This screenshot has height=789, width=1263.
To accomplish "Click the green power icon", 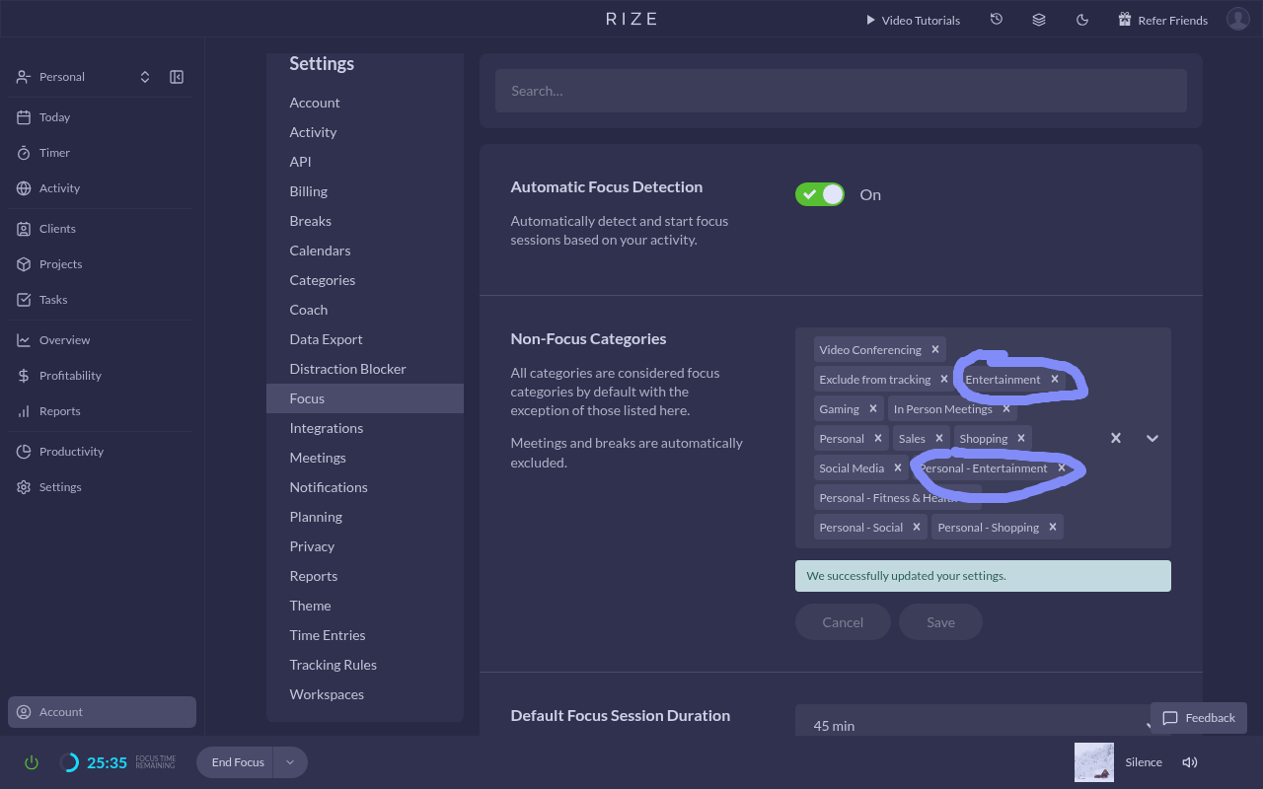I will (32, 762).
